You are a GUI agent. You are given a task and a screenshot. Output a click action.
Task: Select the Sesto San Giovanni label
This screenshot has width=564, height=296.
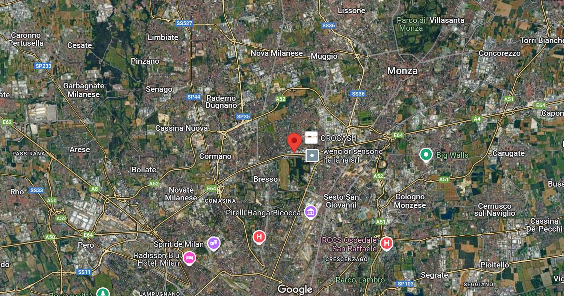341,201
